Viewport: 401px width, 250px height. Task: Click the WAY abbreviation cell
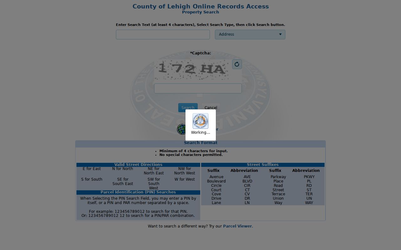click(x=309, y=203)
